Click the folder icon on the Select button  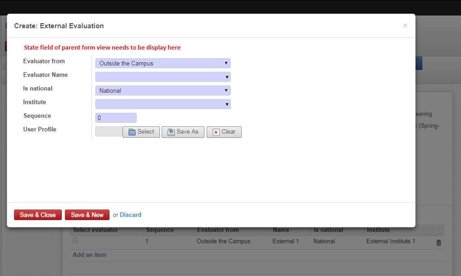[133, 132]
